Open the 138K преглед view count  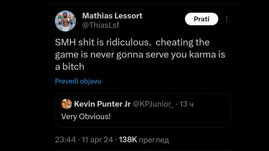pyautogui.click(x=144, y=140)
